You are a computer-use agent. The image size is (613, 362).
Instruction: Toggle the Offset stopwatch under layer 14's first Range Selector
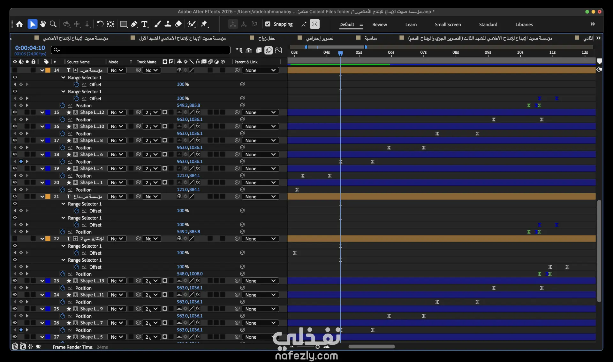tap(77, 85)
